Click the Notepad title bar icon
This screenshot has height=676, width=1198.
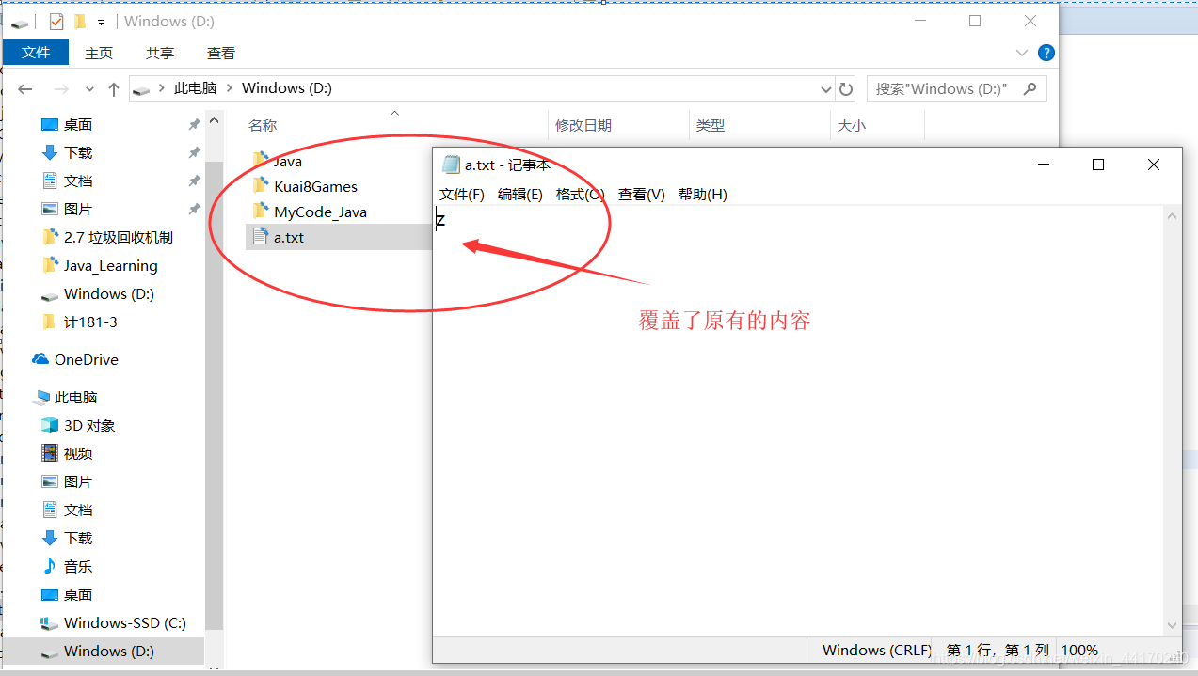pos(451,165)
